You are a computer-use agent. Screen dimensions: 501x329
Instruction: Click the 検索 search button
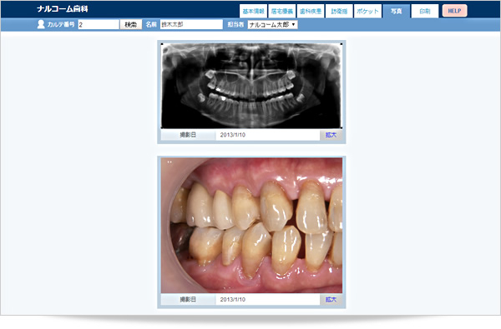coord(131,24)
